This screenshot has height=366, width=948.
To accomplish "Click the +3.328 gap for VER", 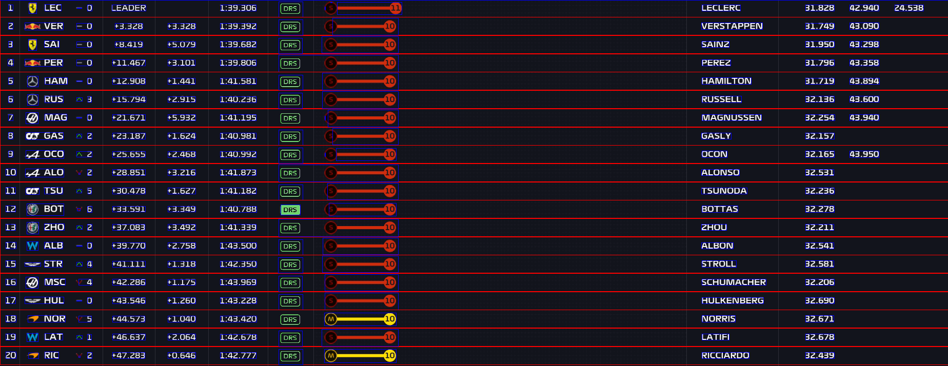I will click(129, 26).
